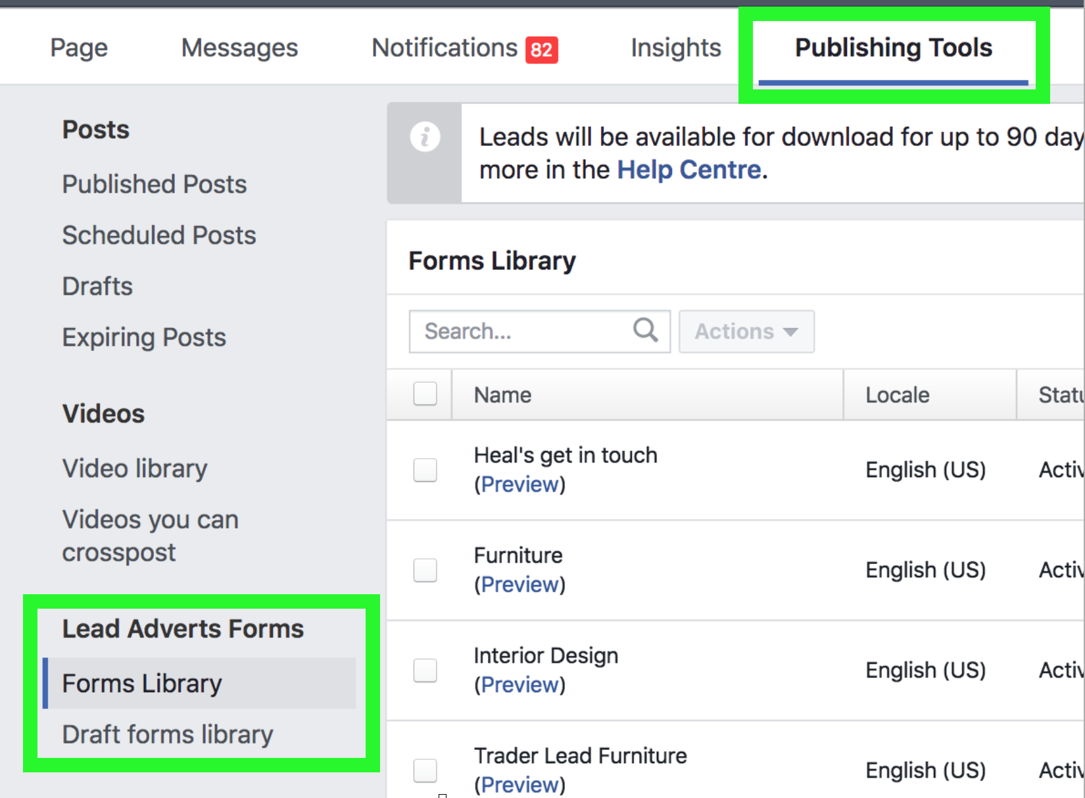Open the Messages tab

coord(239,48)
